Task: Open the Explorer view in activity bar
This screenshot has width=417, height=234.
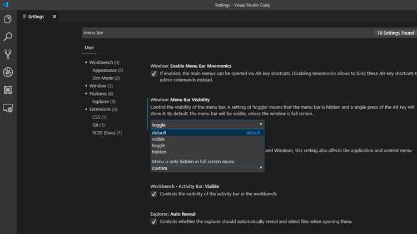Action: point(8,19)
